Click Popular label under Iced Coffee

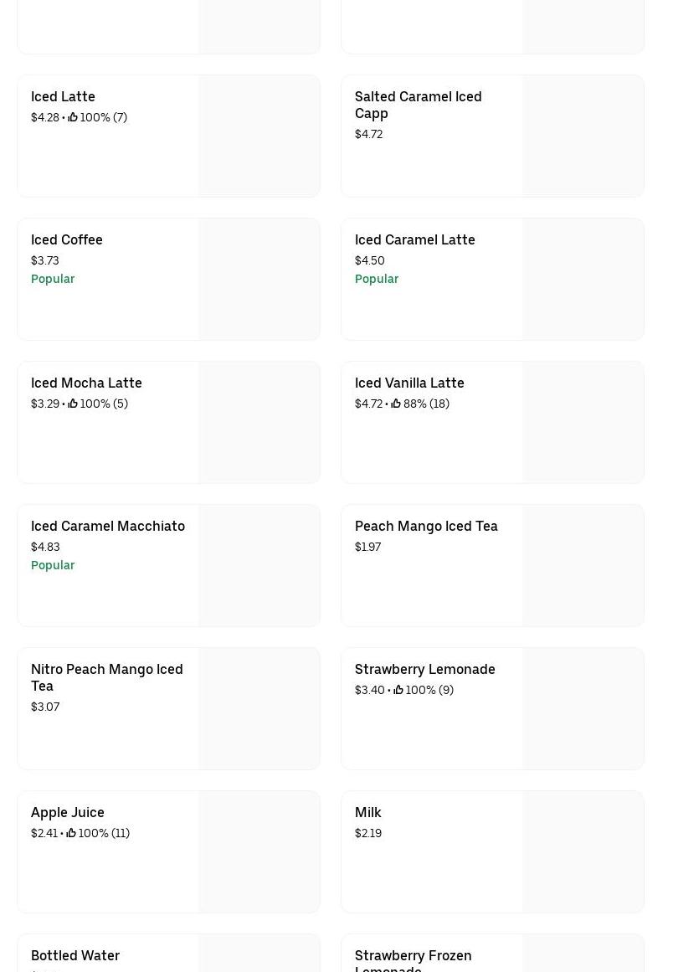click(x=53, y=280)
